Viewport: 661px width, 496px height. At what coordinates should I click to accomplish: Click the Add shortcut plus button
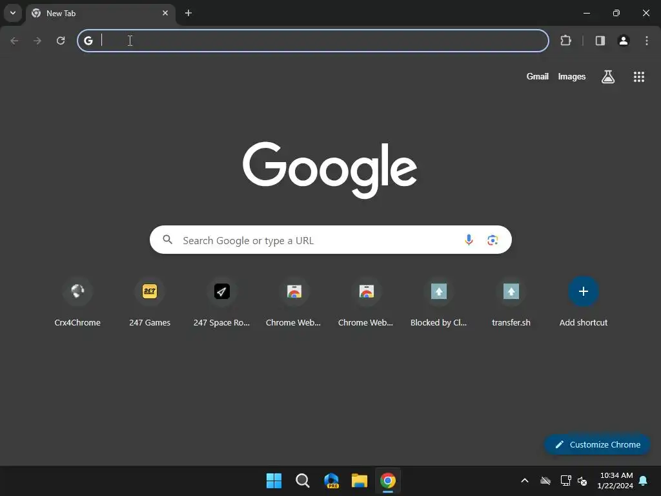[x=584, y=291]
